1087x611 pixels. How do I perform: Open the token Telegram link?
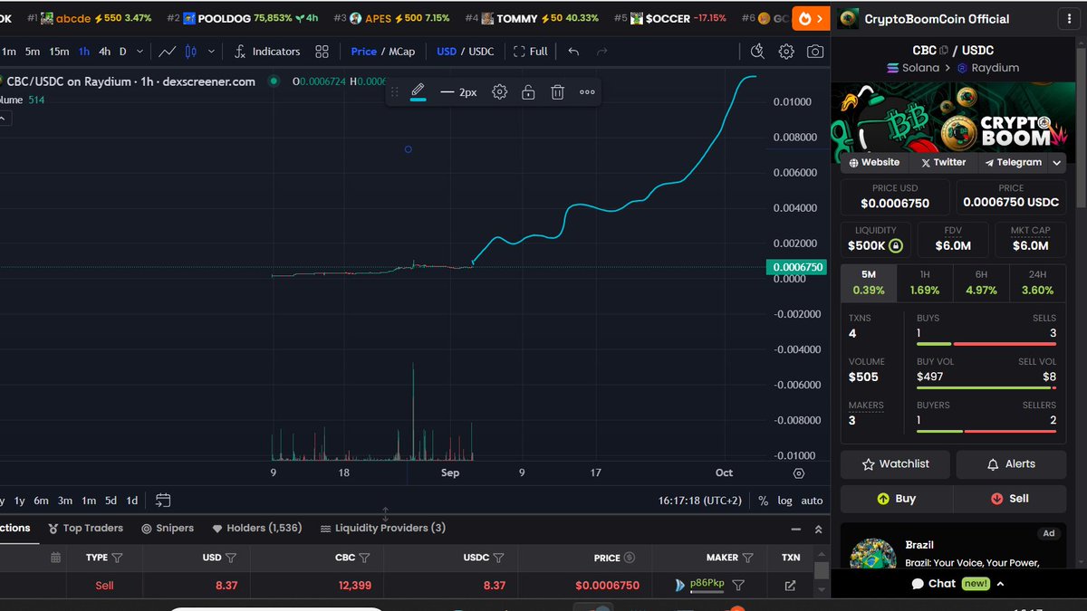(x=1012, y=163)
